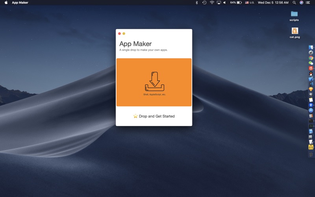The height and width of the screenshot is (197, 315).
Task: Click the 64% battery indicator
Action: click(x=236, y=3)
